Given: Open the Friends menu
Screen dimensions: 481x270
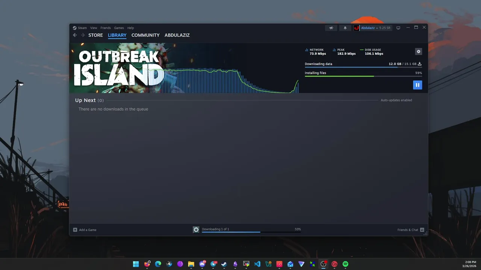Looking at the screenshot, I should (106, 28).
